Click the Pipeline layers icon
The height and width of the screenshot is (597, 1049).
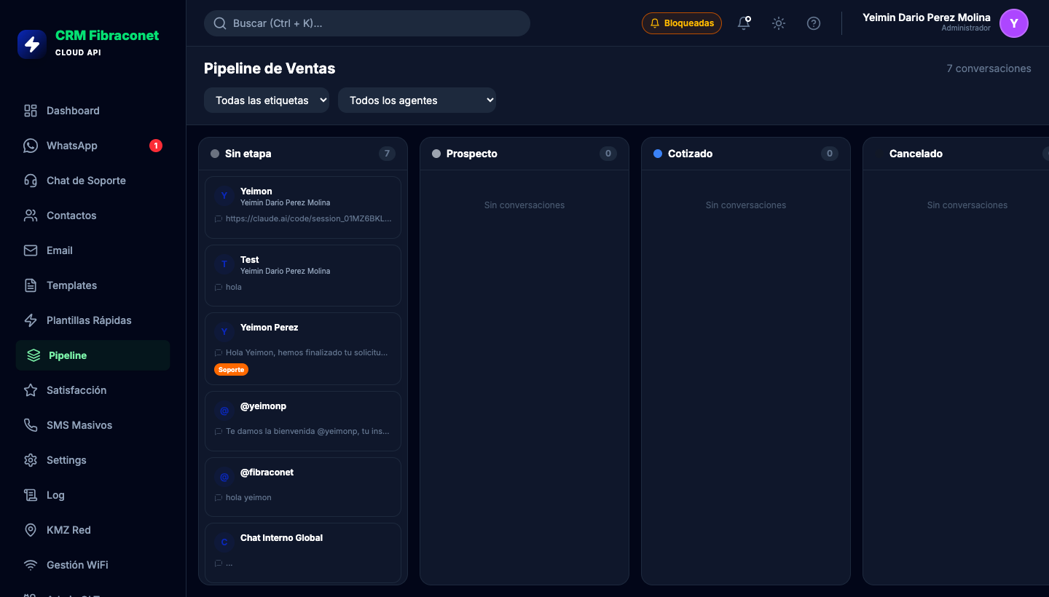click(x=34, y=355)
